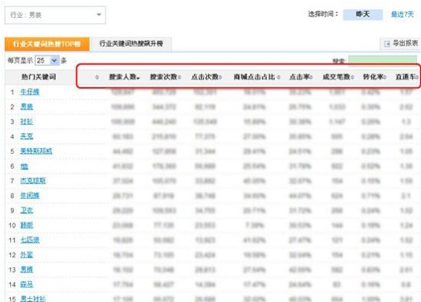Open the 牛仔裤 keyword link
The image size is (421, 302).
tap(29, 92)
